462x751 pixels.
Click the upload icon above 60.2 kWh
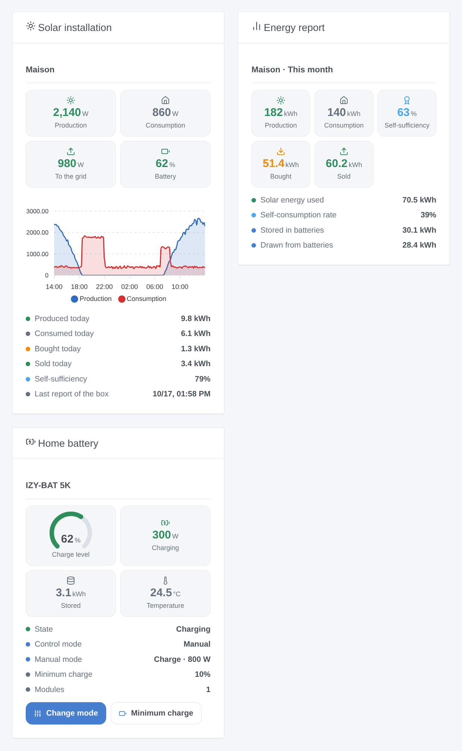[x=344, y=151]
